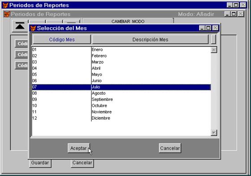Viewport: 251px width, 176px height.
Task: Click the fox icon in Selección del Mes title bar
Action: pos(33,28)
